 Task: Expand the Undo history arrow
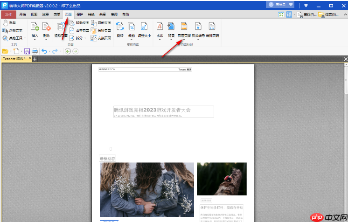50,51
